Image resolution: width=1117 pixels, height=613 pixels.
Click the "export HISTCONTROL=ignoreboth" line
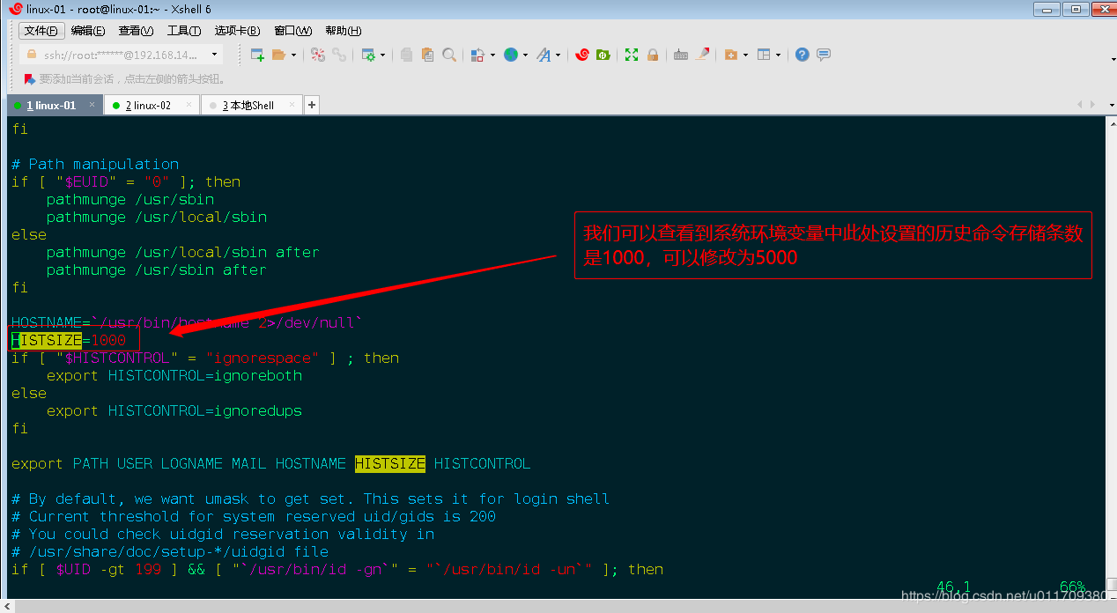(174, 375)
